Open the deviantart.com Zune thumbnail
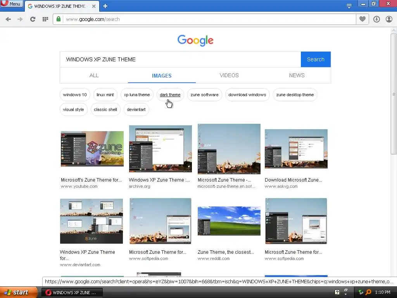The width and height of the screenshot is (397, 298). click(91, 221)
